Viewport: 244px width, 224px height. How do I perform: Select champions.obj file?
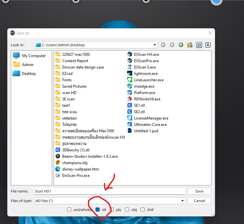pos(72,163)
